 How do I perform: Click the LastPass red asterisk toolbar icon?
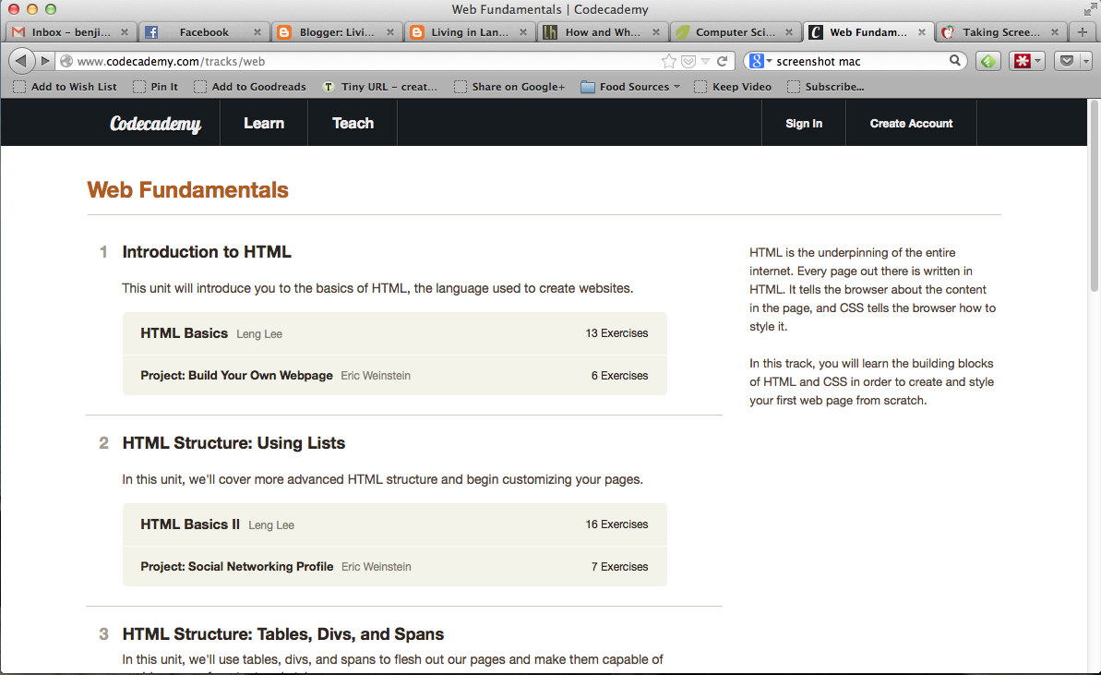tap(1022, 60)
